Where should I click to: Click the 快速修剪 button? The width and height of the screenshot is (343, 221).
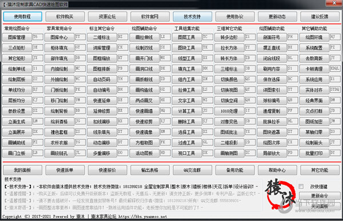pos(145,121)
